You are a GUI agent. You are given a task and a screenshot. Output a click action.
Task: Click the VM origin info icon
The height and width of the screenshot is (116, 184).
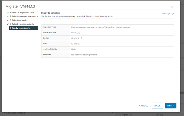pyautogui.click(x=173, y=14)
